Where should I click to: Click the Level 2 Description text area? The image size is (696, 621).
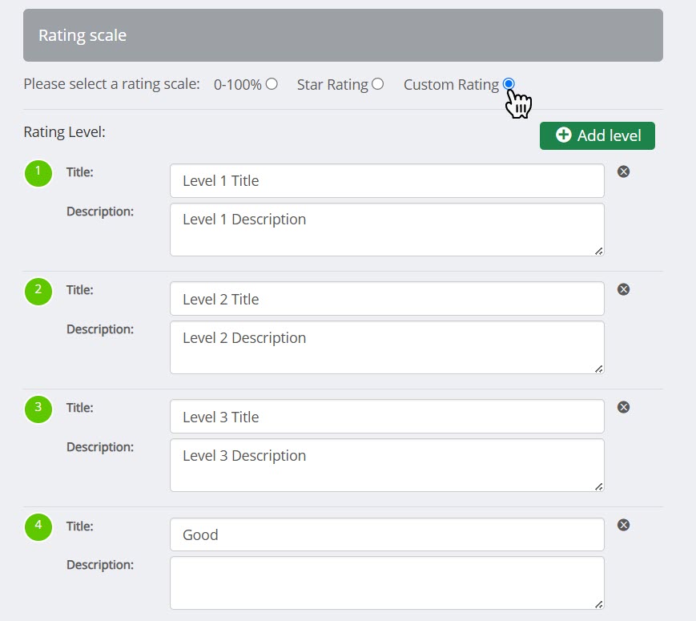(x=387, y=347)
